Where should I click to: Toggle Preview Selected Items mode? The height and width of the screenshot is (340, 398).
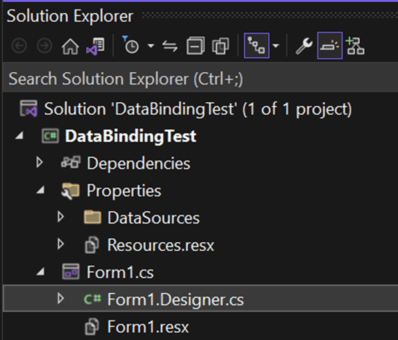coord(329,45)
